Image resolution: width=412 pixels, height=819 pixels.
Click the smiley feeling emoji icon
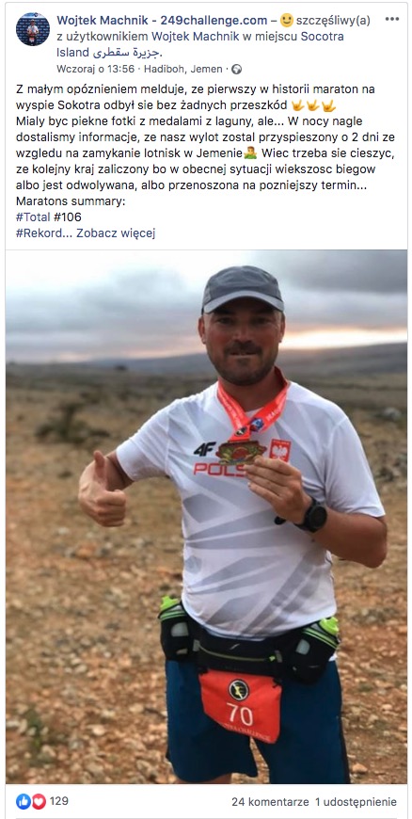coord(287,21)
